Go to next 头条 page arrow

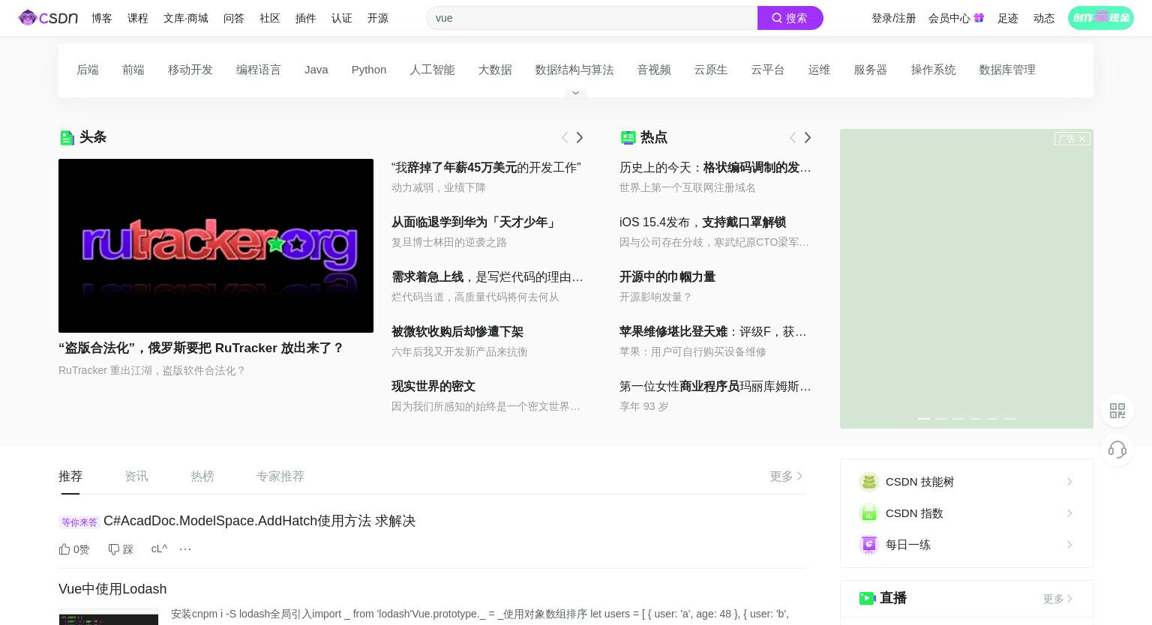tap(579, 137)
